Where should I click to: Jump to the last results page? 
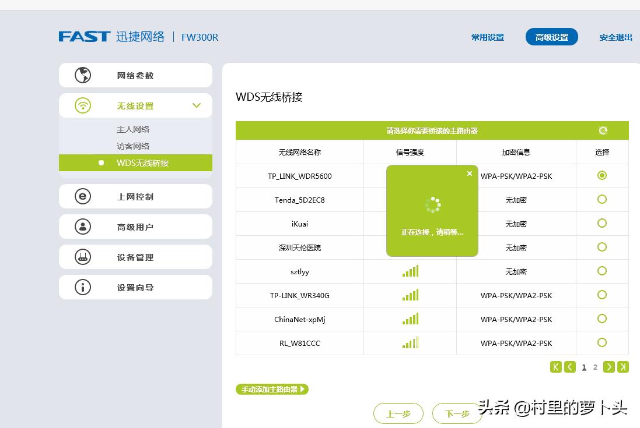click(622, 367)
